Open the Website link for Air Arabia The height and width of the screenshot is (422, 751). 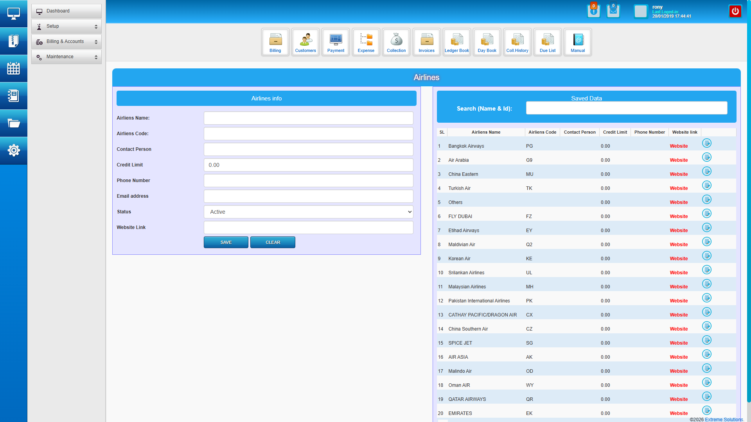[678, 160]
